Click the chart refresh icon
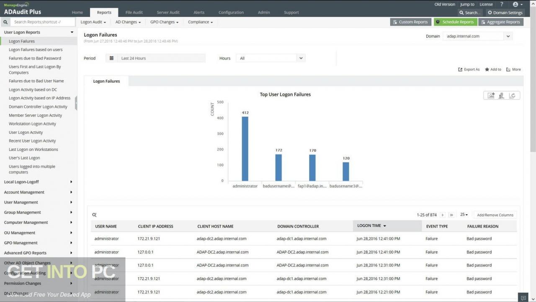Screen dimensions: 536x302 512,96
